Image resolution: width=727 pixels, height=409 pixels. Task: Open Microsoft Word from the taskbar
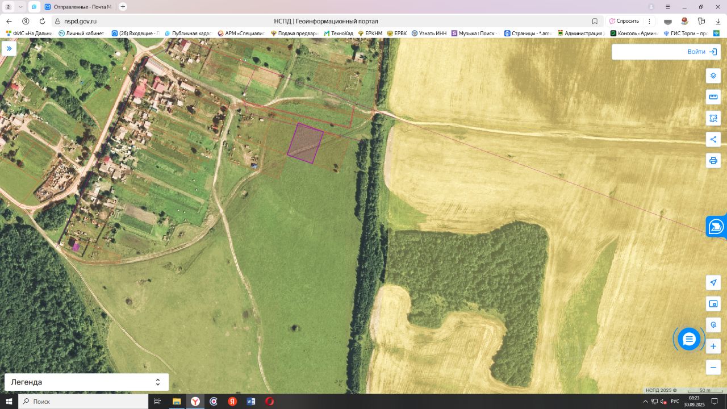[x=251, y=402]
